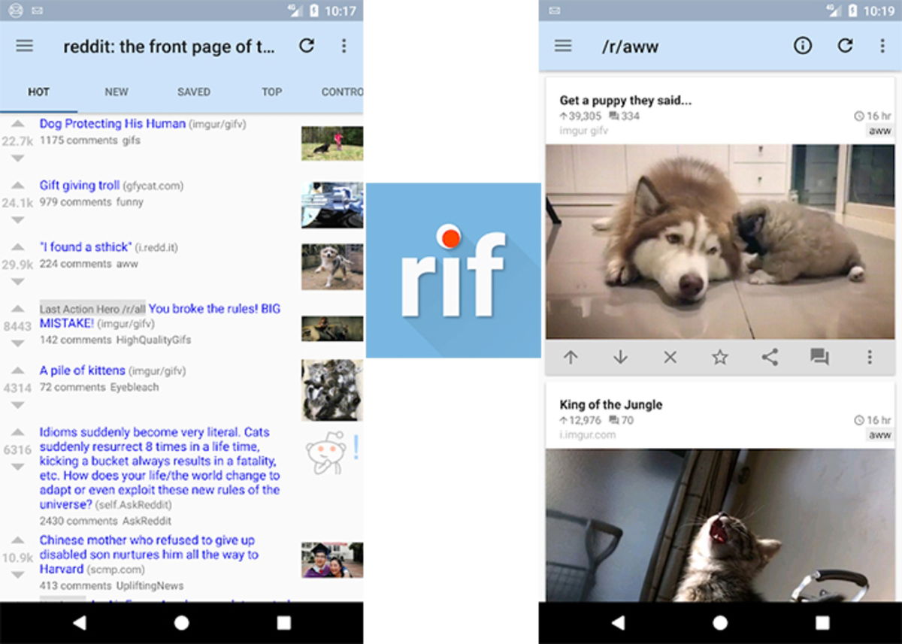
Task: View subreddit info with the i icon
Action: click(x=802, y=46)
